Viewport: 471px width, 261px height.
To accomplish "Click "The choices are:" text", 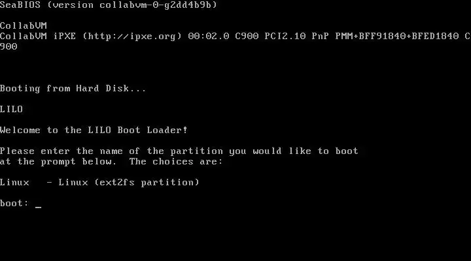I will pyautogui.click(x=176, y=162).
